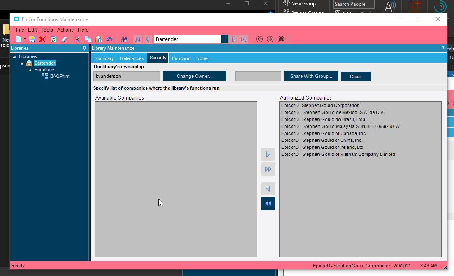
Task: Open the Help menu
Action: tap(83, 30)
